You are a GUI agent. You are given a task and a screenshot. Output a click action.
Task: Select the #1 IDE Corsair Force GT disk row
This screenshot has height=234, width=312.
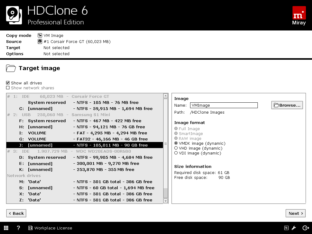[x=85, y=96]
